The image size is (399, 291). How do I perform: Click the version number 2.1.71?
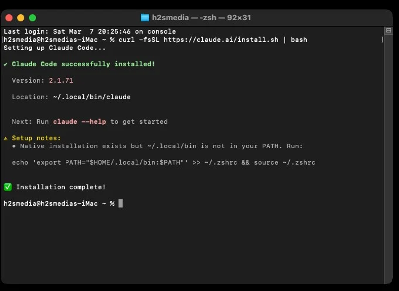pos(61,80)
